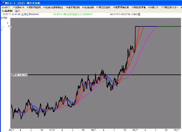This screenshot has width=182, height=132.
Task: Click the 09/1 marker on time axis
Action: pos(135,130)
